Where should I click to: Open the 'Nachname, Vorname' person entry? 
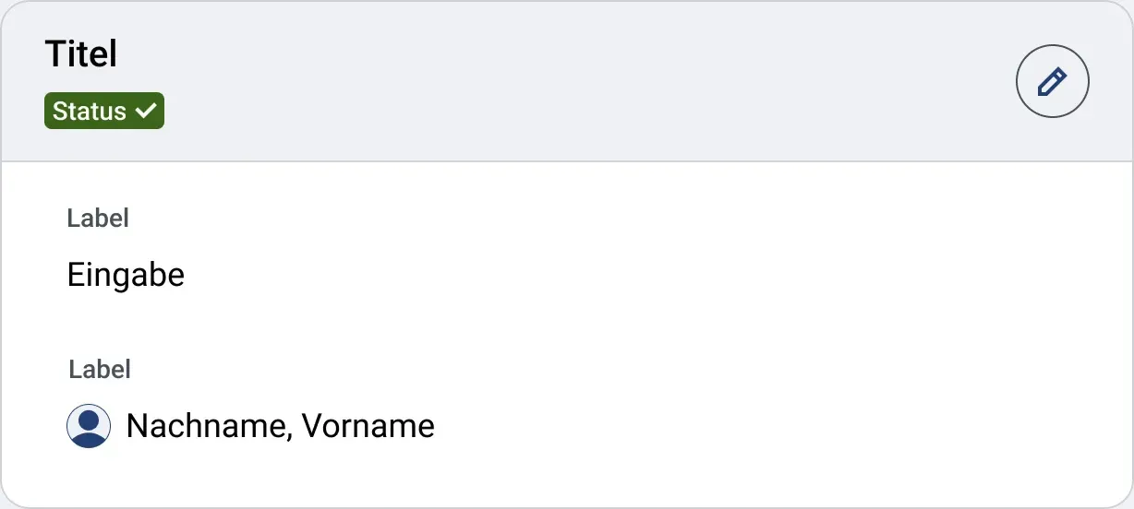251,426
